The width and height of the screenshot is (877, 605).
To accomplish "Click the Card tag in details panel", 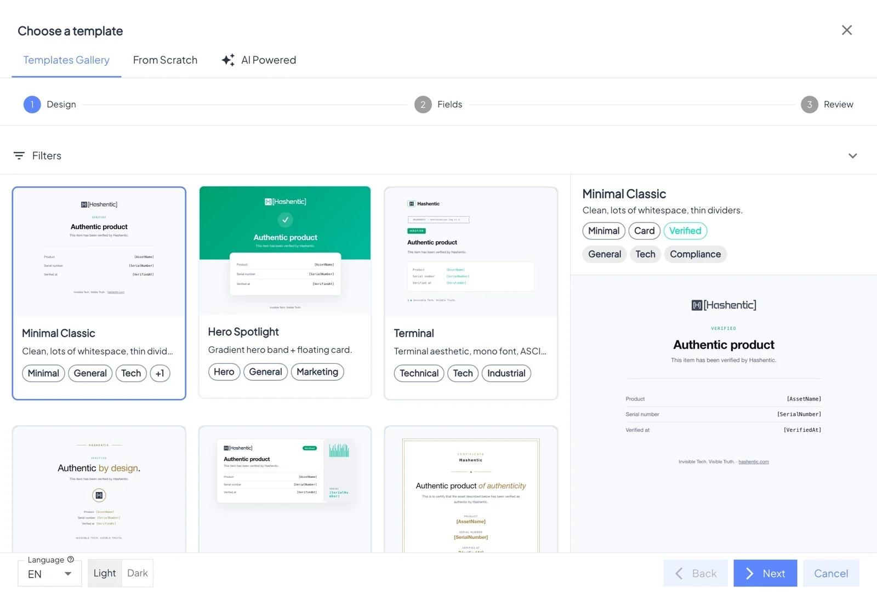I will pos(645,231).
